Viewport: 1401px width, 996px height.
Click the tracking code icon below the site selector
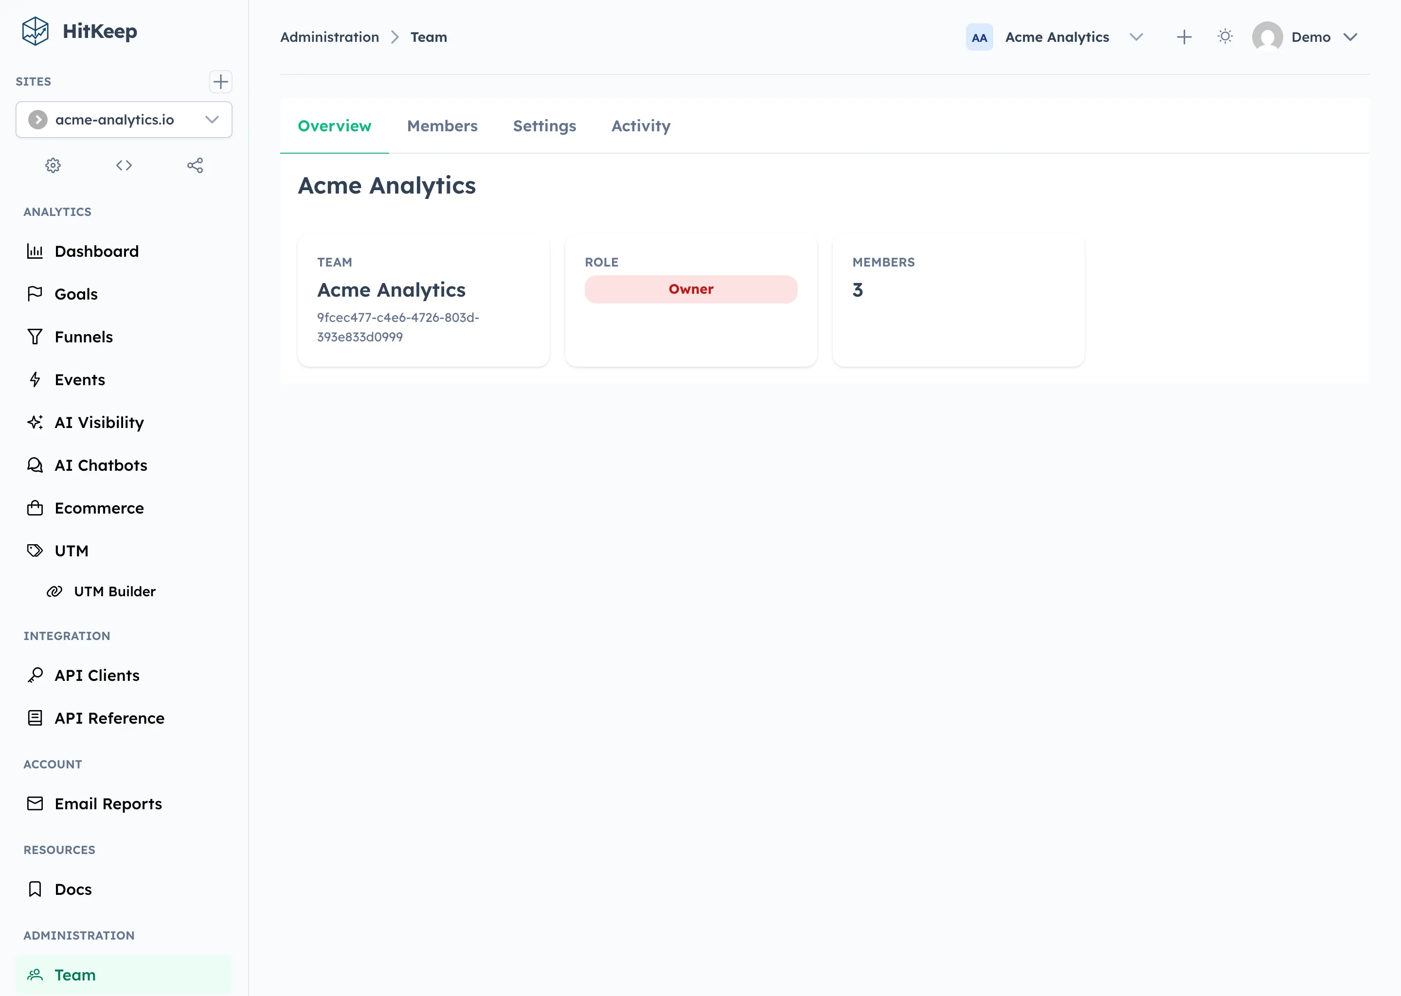pos(123,165)
